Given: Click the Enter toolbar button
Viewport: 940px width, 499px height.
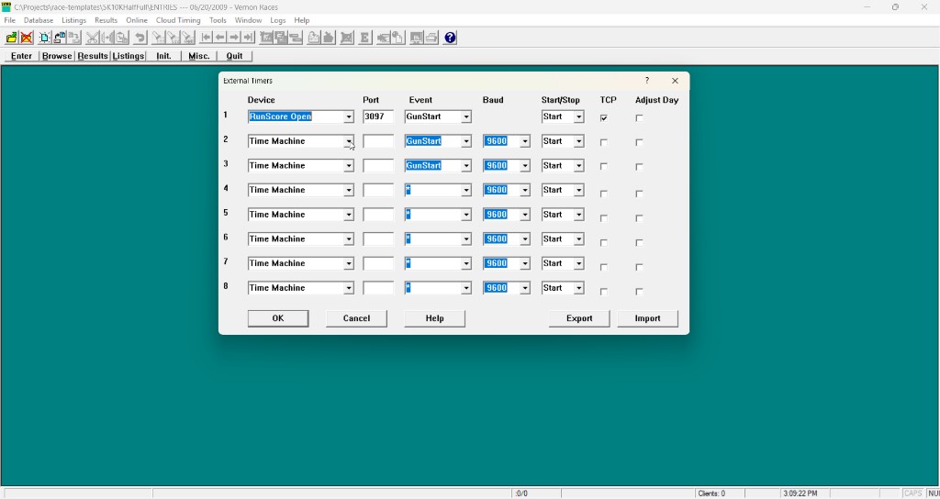Looking at the screenshot, I should (x=22, y=56).
